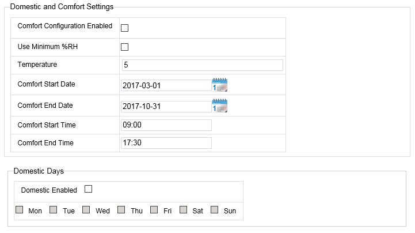The width and height of the screenshot is (415, 233).
Task: Click the Comfort End Time field
Action: coord(166,143)
